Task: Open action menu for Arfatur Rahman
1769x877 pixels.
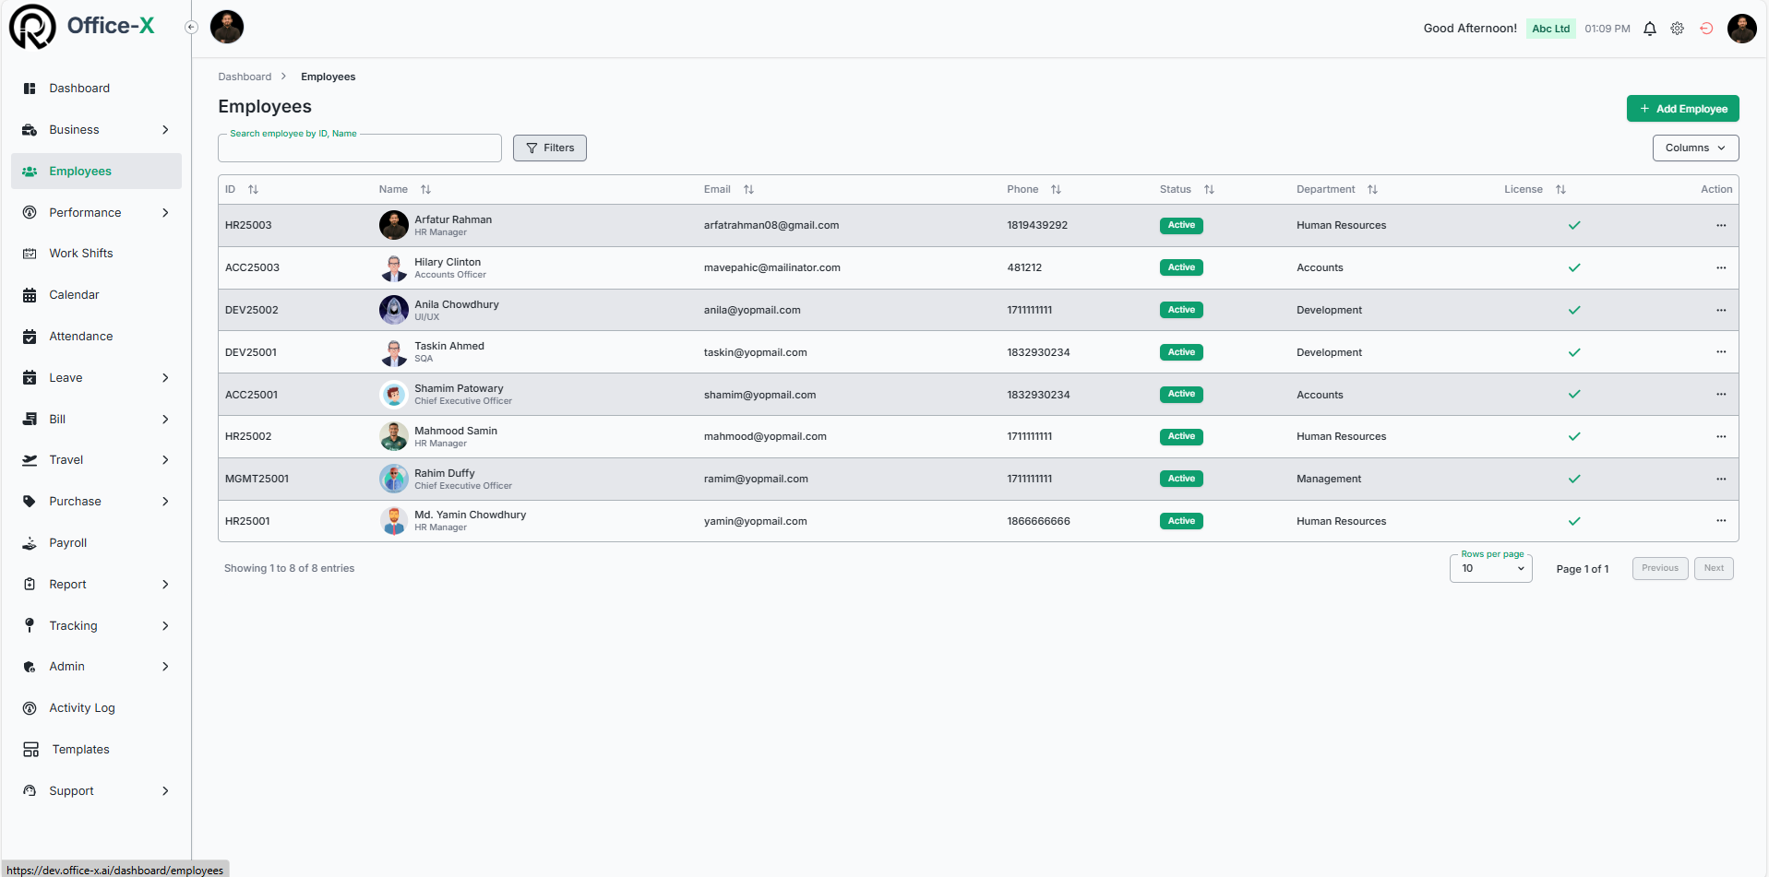Action: [x=1720, y=226]
